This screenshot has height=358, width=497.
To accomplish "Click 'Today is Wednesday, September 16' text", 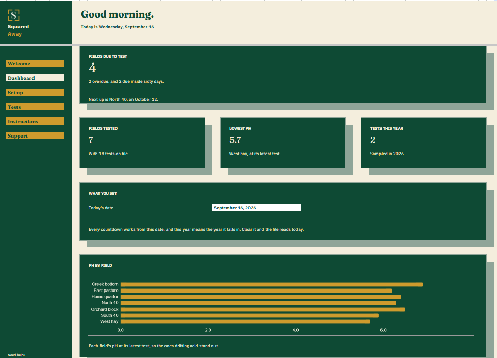I will [117, 27].
